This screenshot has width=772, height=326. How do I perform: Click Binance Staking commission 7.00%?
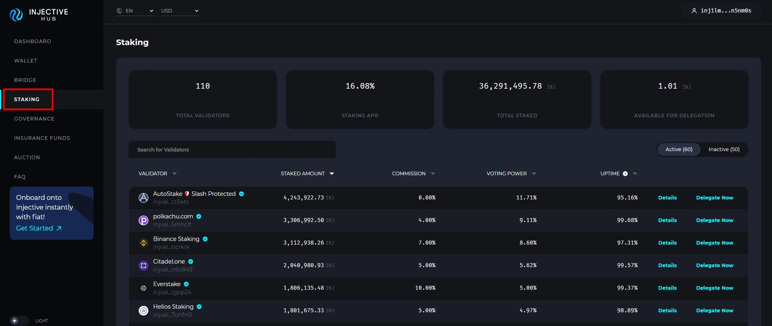[x=427, y=243]
